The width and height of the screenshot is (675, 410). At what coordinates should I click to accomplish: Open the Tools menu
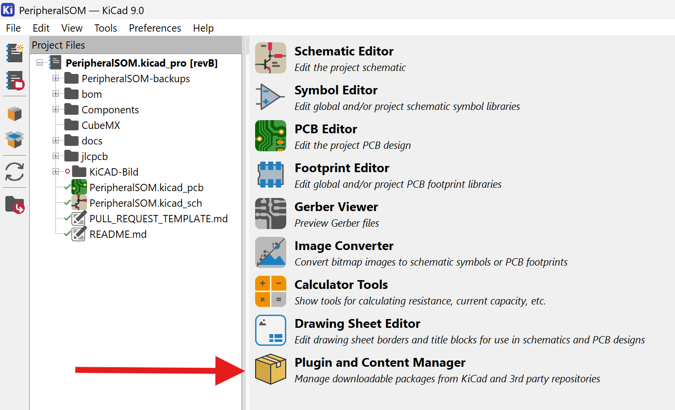105,28
